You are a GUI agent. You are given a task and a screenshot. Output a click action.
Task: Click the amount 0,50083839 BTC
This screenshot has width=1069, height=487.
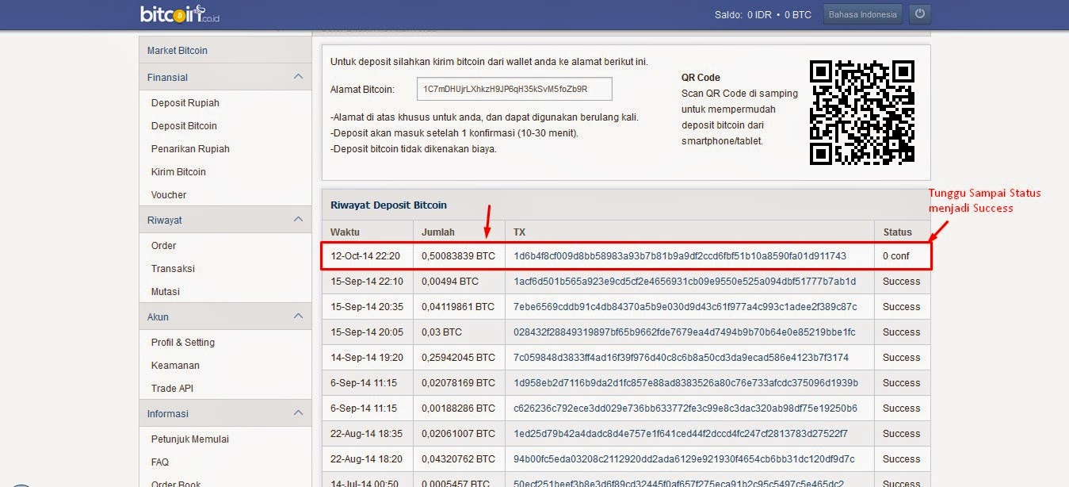pos(459,256)
